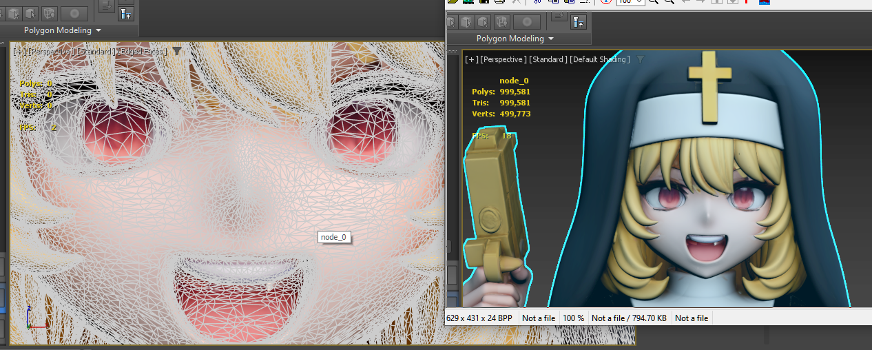Click the list-with-down-arrow icon in left window ribbon
The width and height of the screenshot is (872, 350).
(105, 6)
